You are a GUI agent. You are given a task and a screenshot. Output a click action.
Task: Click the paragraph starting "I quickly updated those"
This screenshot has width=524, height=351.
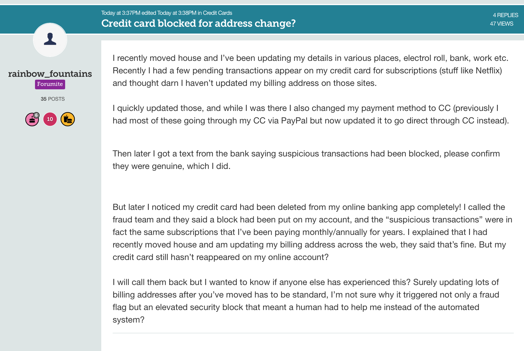(311, 114)
